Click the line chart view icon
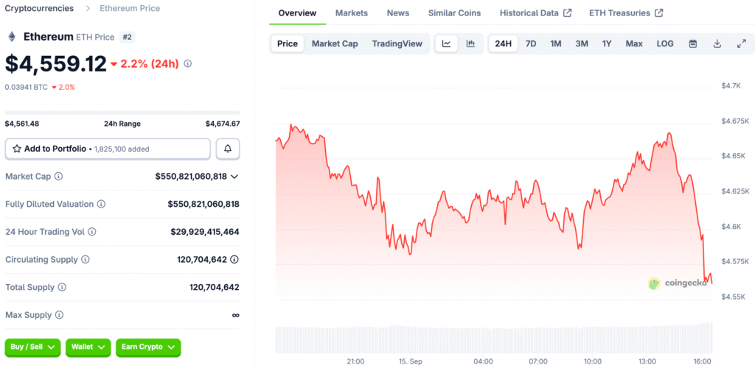 coord(446,43)
